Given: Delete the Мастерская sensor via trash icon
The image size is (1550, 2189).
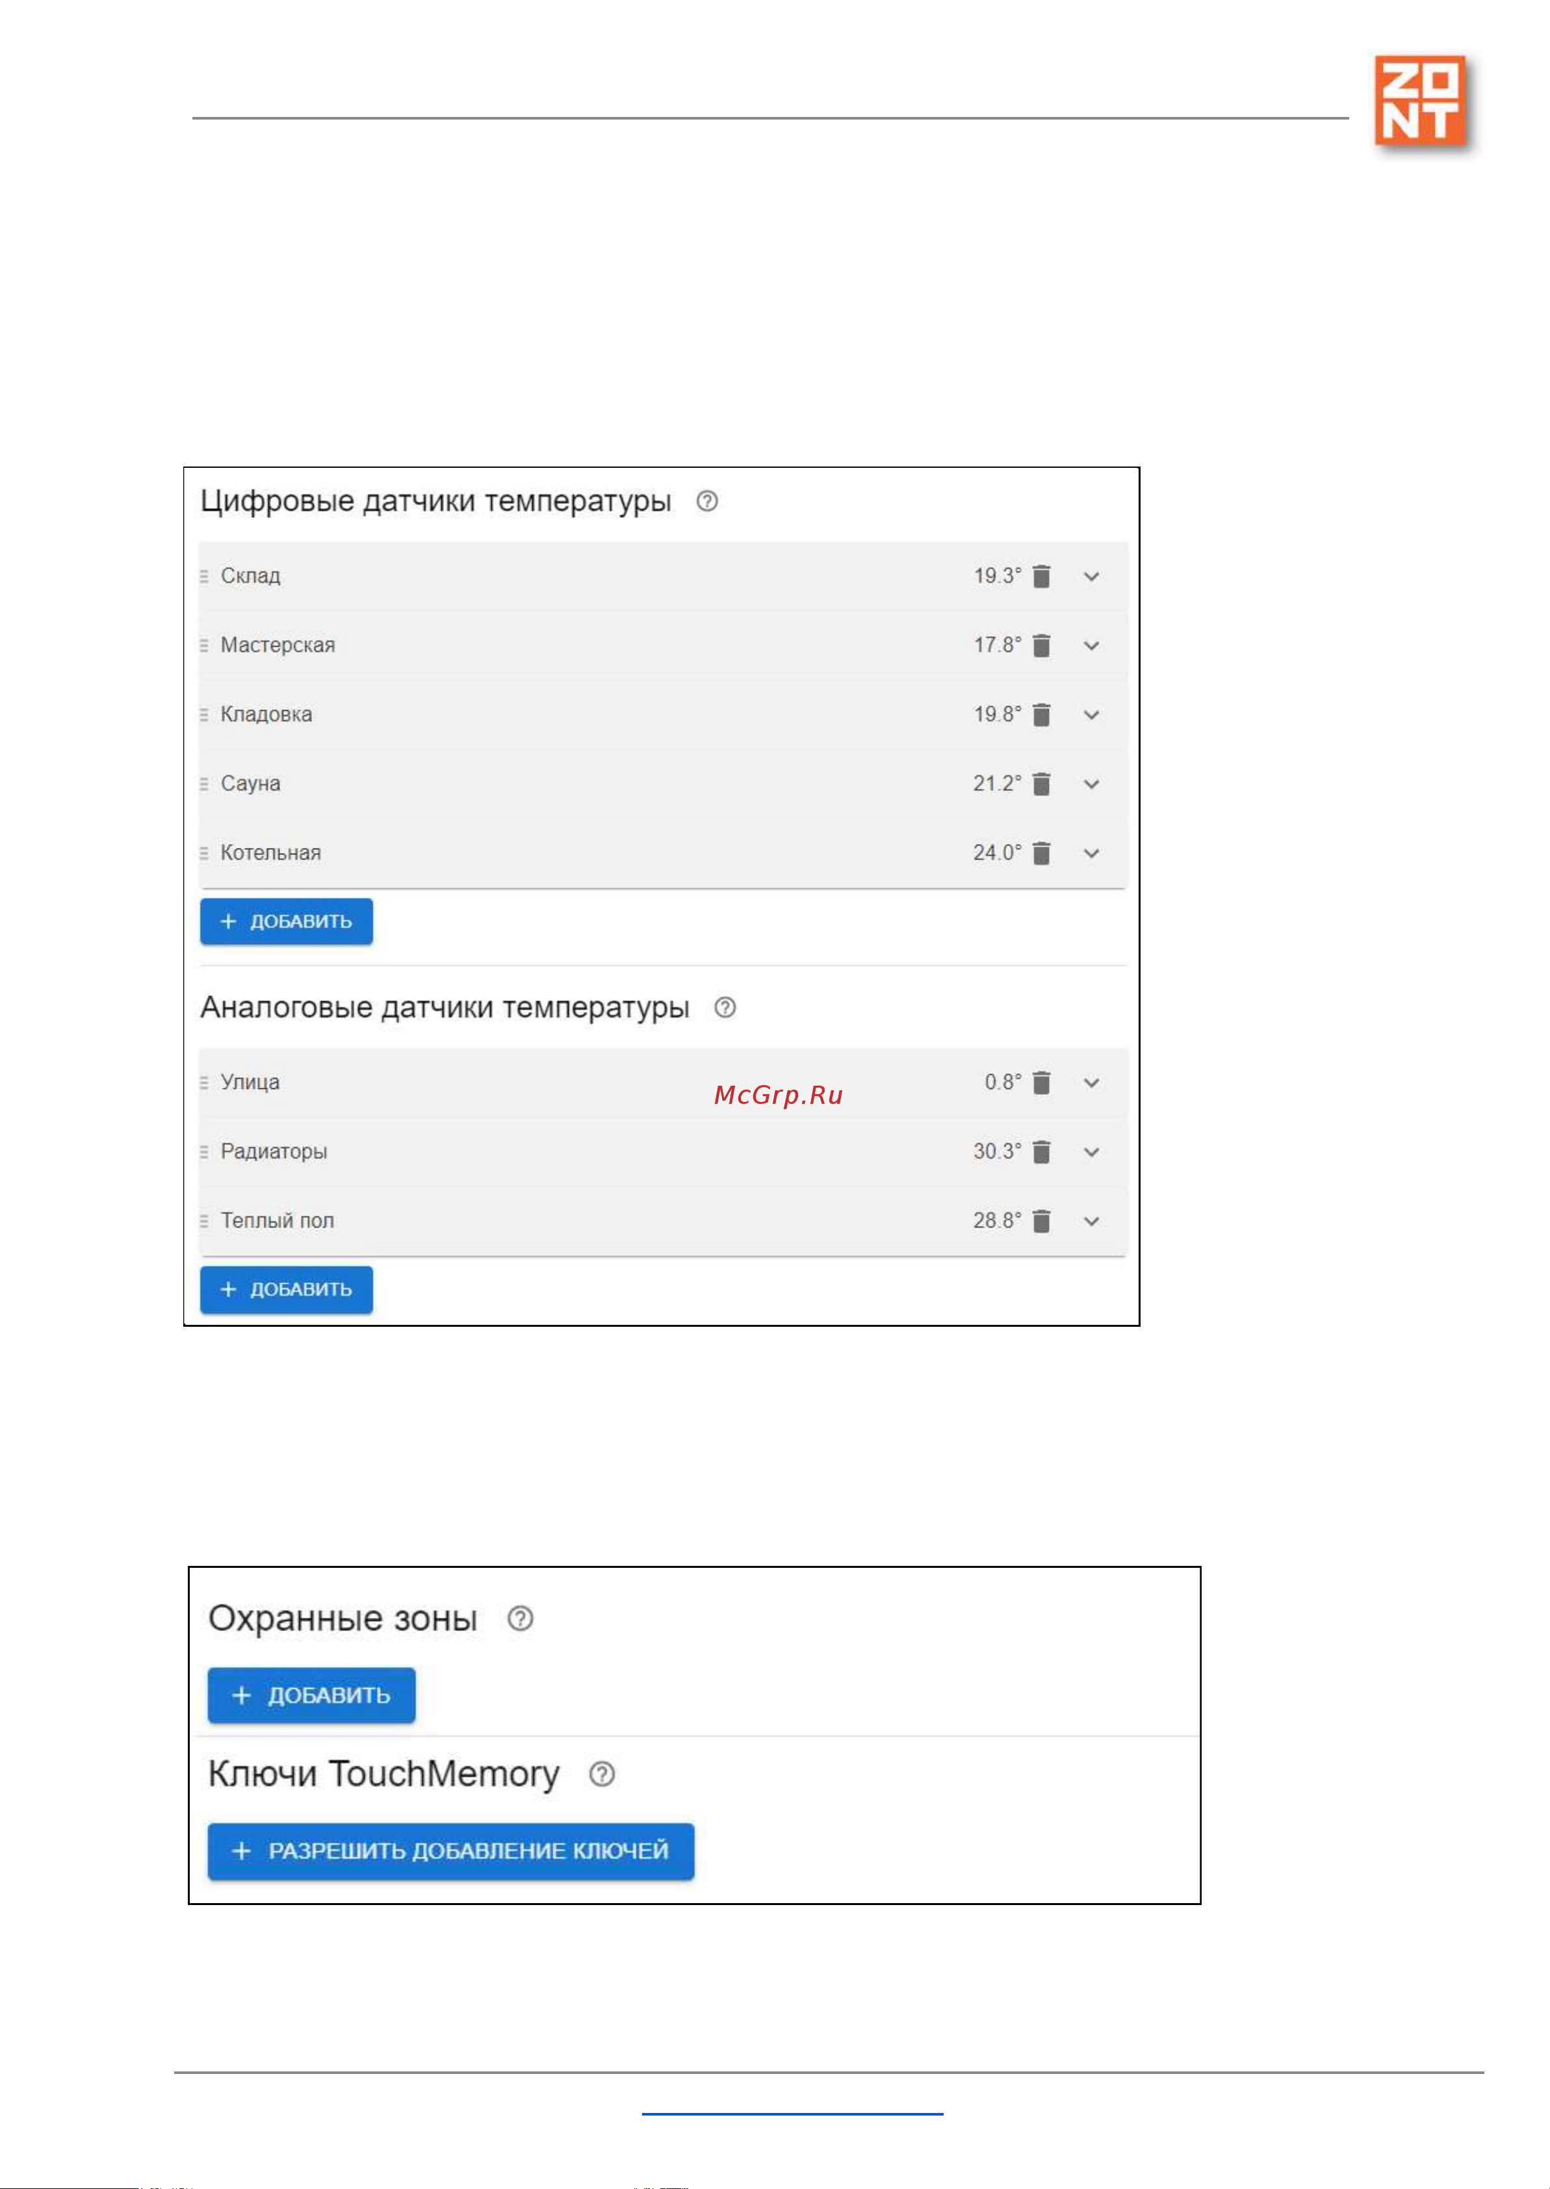Looking at the screenshot, I should [1041, 646].
